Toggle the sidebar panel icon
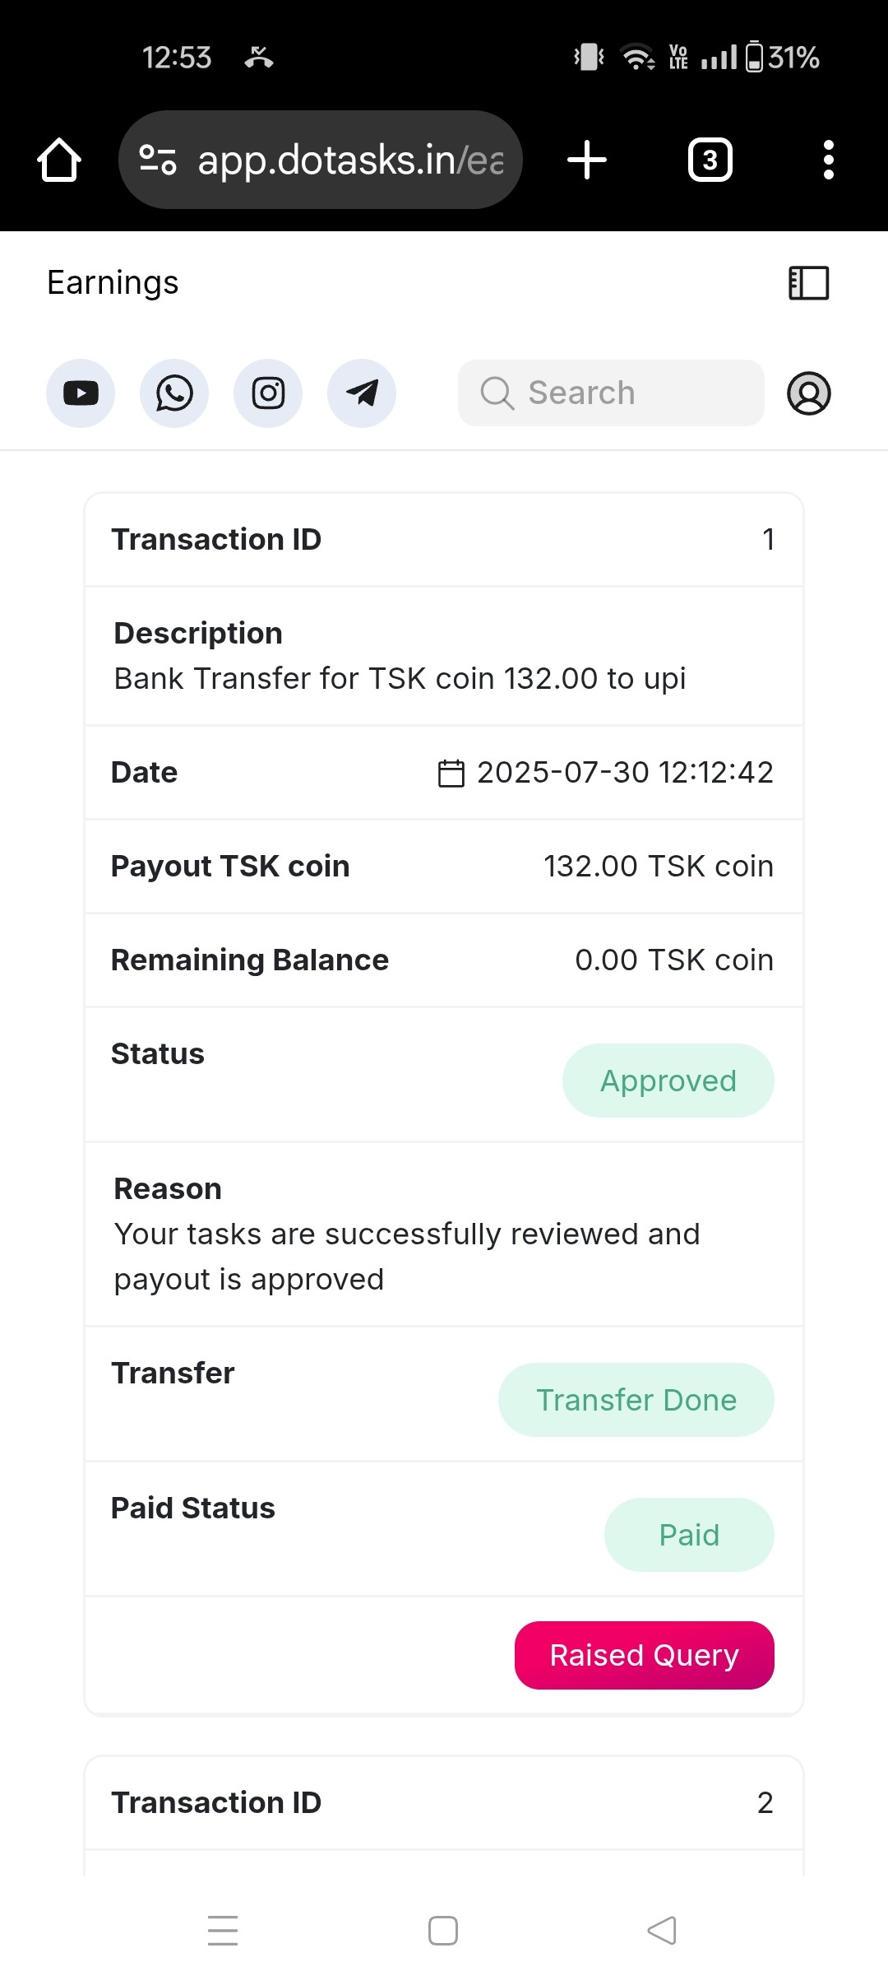The image size is (888, 1985). [x=809, y=283]
